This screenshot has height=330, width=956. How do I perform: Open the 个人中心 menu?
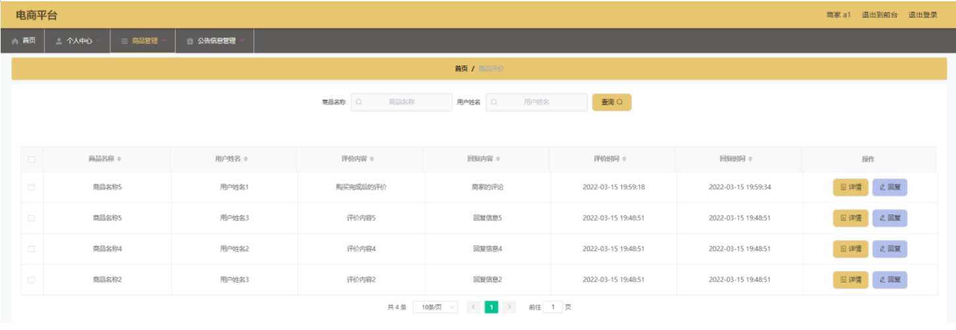77,41
